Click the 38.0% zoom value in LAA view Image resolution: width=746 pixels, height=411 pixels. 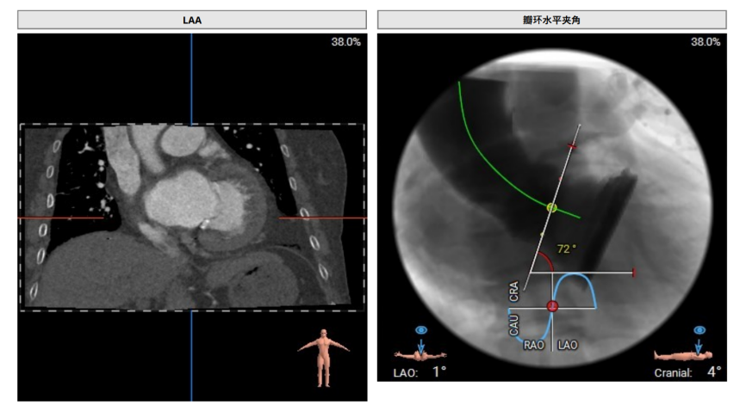tap(346, 42)
